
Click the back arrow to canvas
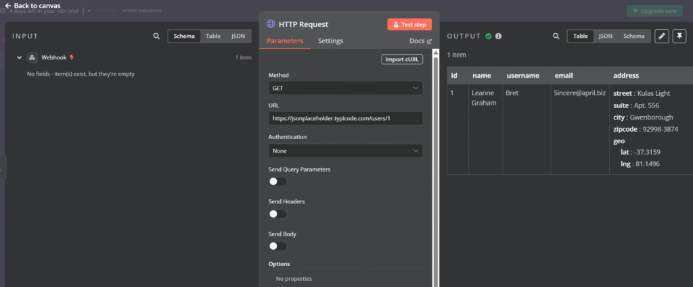(x=8, y=5)
